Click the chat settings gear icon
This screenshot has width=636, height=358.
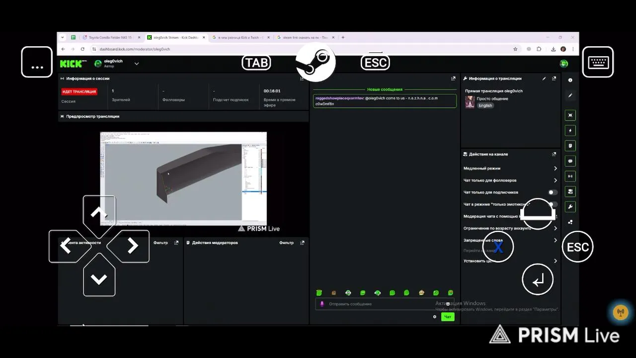click(x=435, y=317)
